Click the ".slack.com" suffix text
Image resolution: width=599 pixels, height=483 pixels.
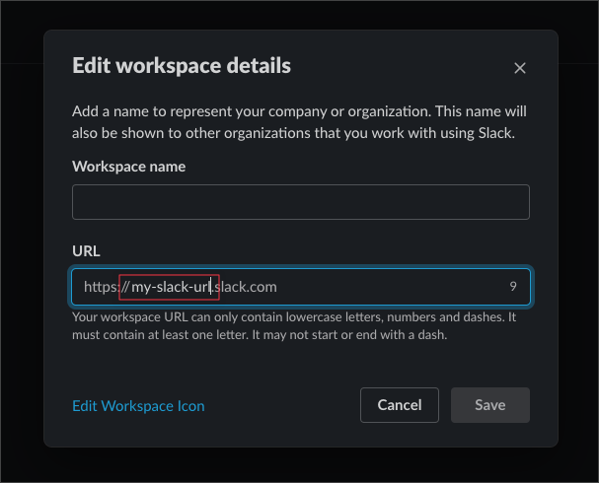tap(247, 287)
